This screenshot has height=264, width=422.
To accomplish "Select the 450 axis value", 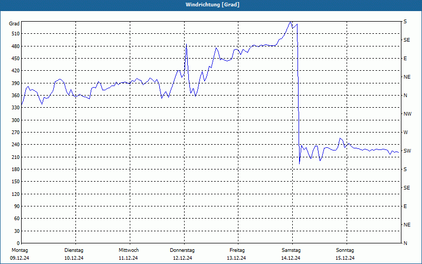I will click(x=16, y=59).
